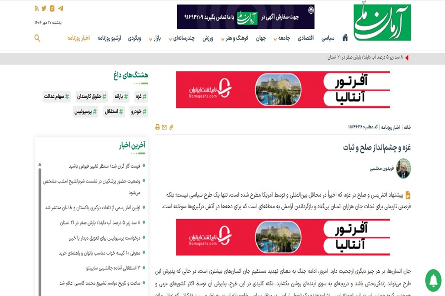Viewport: 445px width, 296px height.
Task: Select the غزه hashtag
Action: [141, 97]
